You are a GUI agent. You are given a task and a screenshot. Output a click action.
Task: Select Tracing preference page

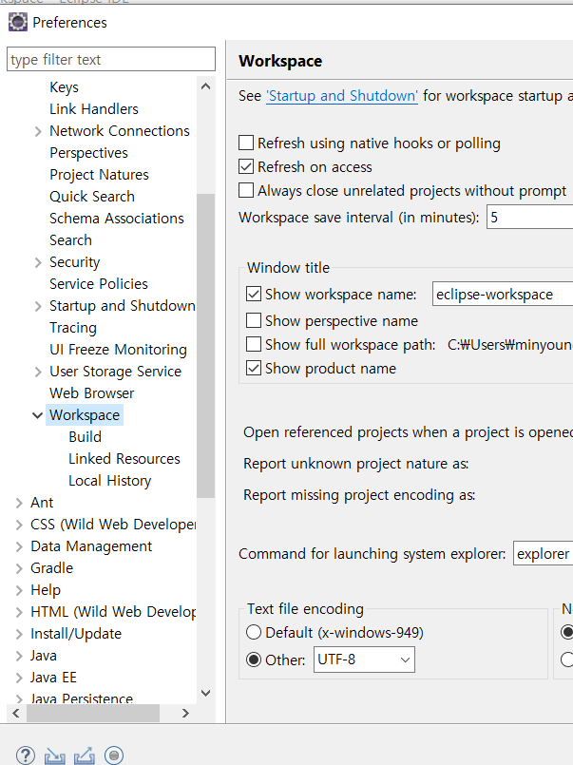tap(73, 327)
